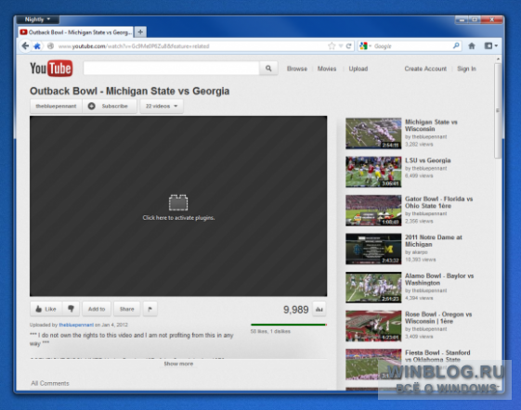Click the plugin block icon in player

[178, 202]
